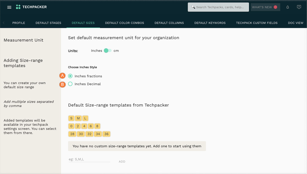Click the search magnifier icon
Image resolution: width=307 pixels, height=174 pixels.
point(193,7)
